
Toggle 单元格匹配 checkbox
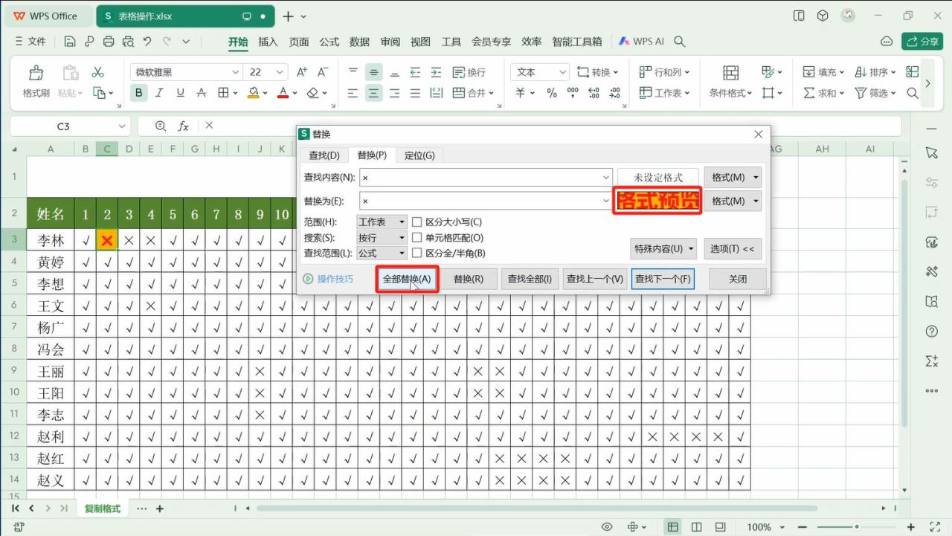click(416, 237)
